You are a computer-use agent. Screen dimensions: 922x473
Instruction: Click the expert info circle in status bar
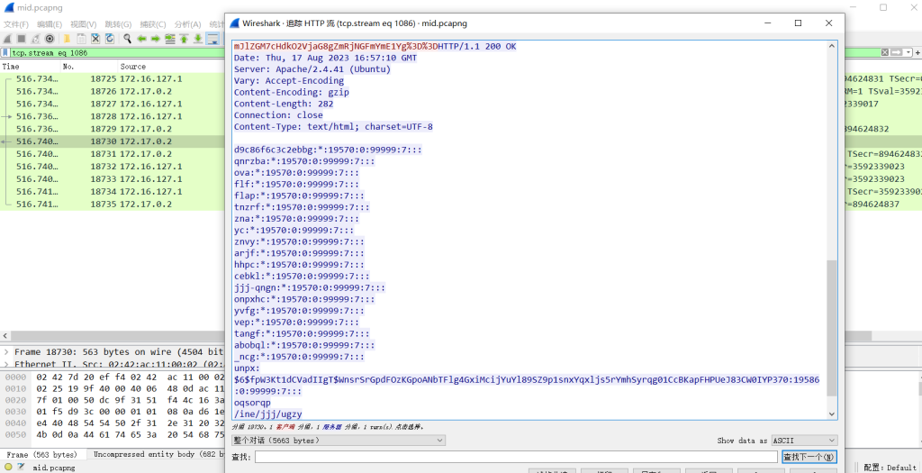[x=10, y=468]
